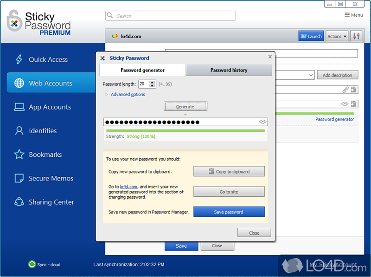Copy login field with clipboard icon
371x277 pixels.
coord(354,90)
